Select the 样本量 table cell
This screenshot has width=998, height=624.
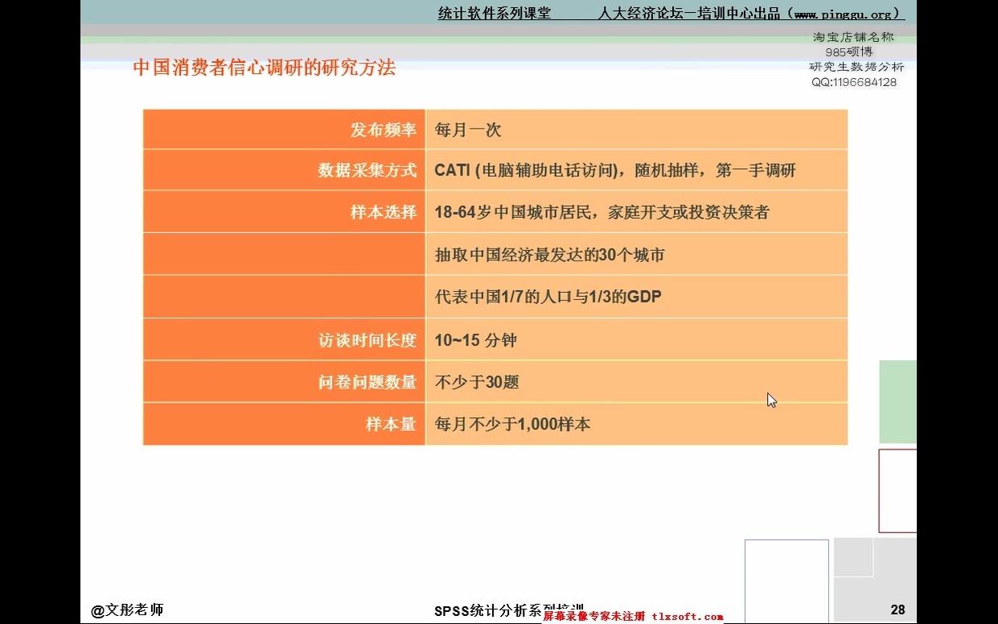(x=394, y=424)
